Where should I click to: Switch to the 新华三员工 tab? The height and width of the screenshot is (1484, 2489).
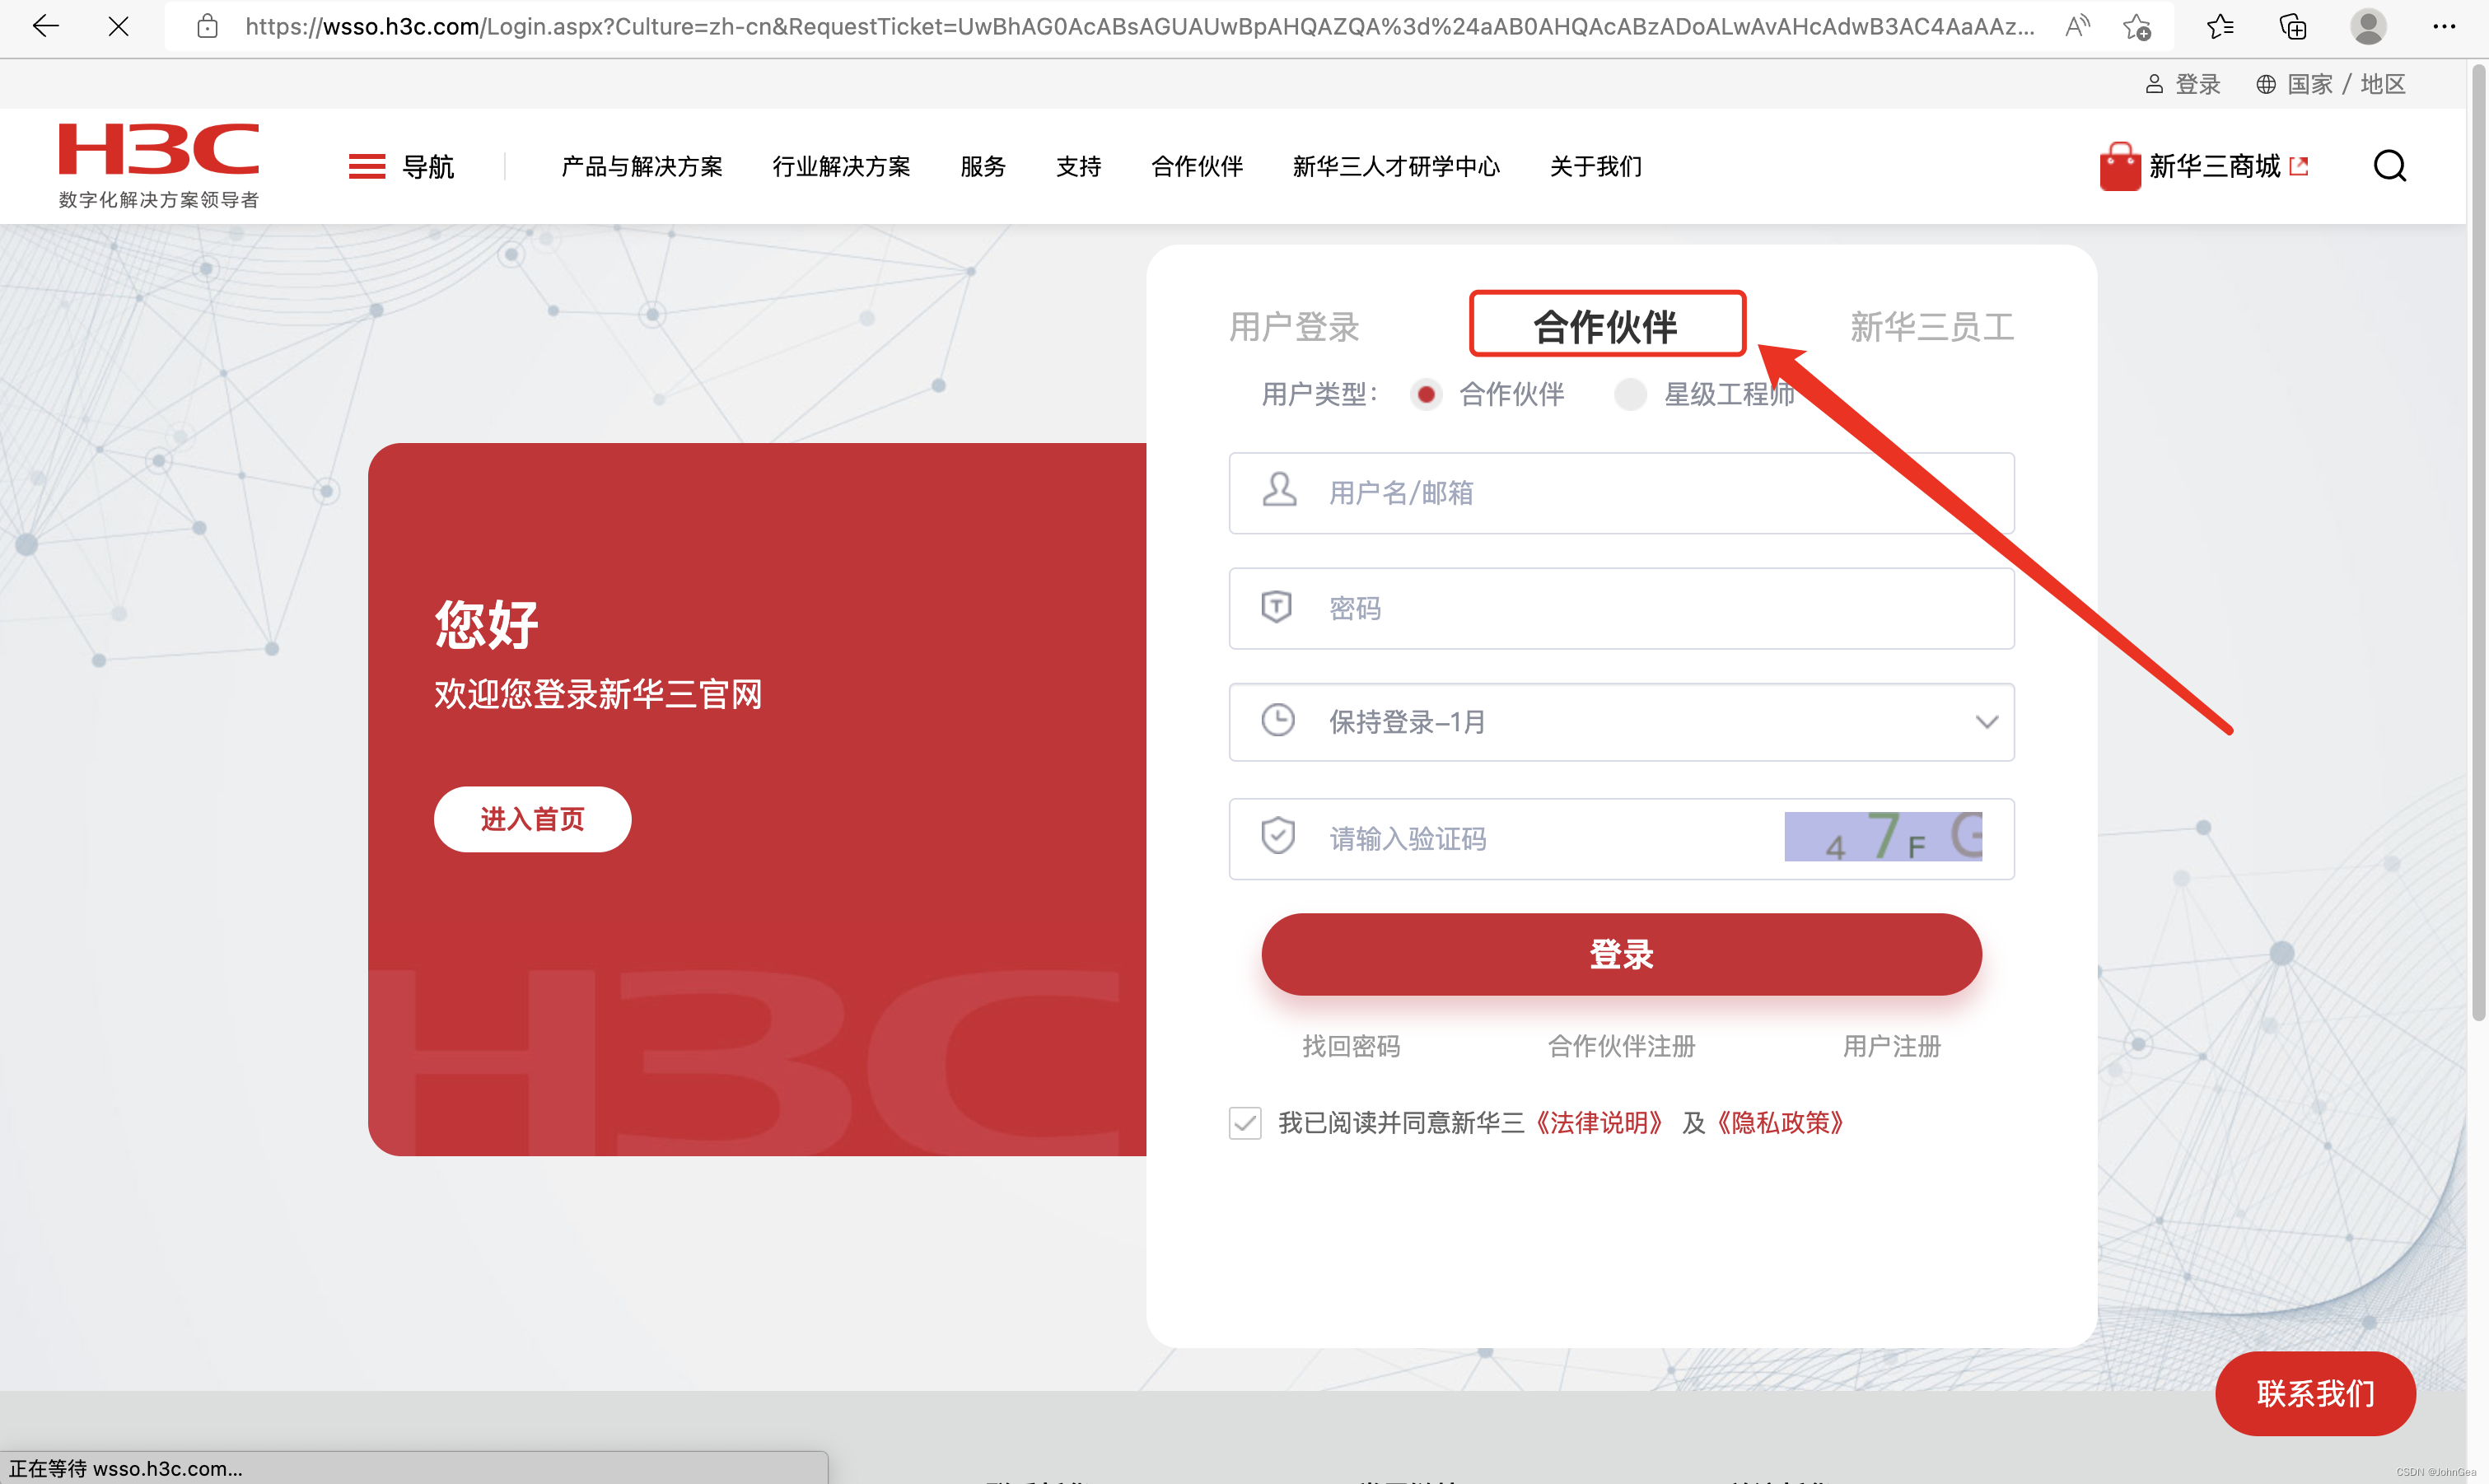tap(1929, 325)
